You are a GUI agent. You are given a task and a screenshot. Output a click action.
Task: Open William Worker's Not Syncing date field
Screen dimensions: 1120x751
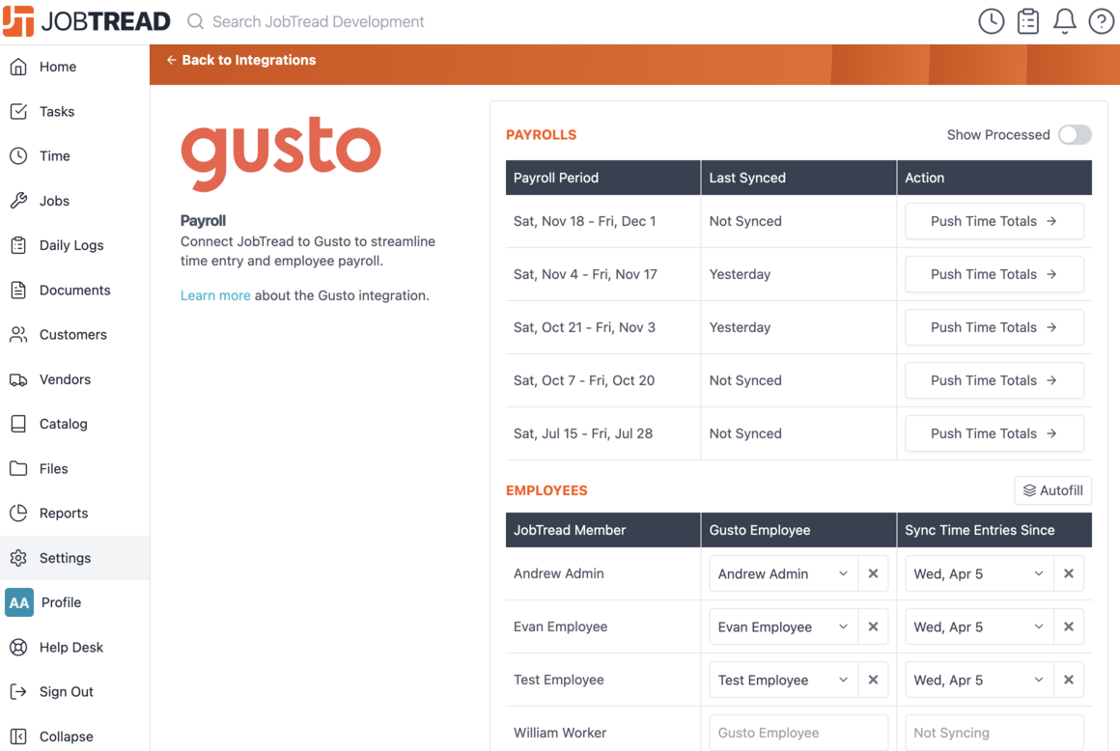pos(994,733)
